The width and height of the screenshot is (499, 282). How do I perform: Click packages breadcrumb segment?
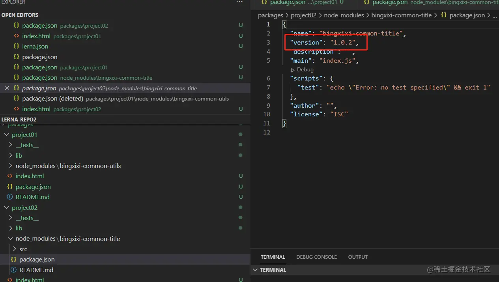271,15
